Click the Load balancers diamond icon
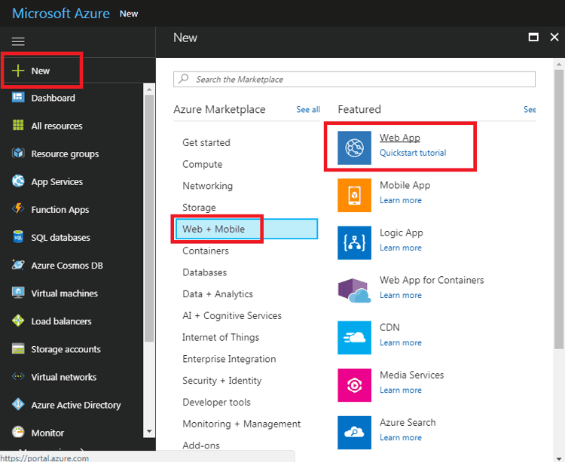The height and width of the screenshot is (462, 565). pos(18,321)
